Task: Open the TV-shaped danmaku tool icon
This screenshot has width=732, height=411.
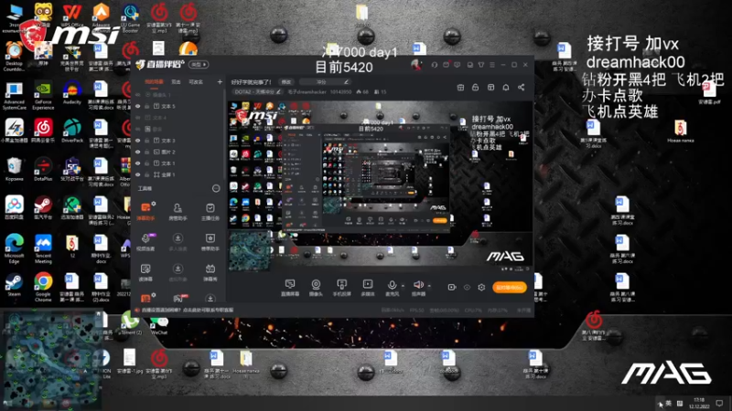Action: point(210,272)
